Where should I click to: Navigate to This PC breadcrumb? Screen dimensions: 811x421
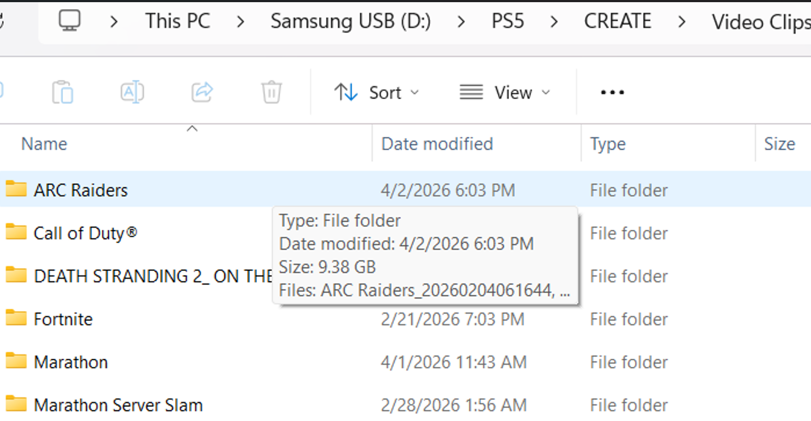178,21
